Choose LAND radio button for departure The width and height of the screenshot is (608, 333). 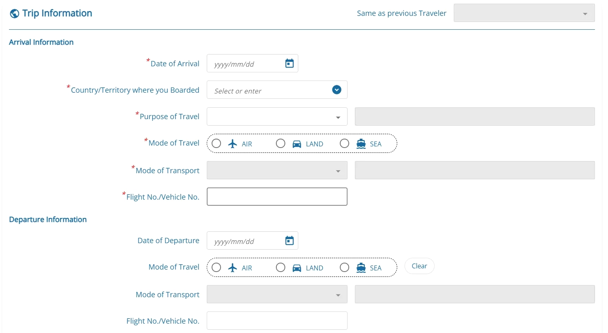click(x=280, y=268)
